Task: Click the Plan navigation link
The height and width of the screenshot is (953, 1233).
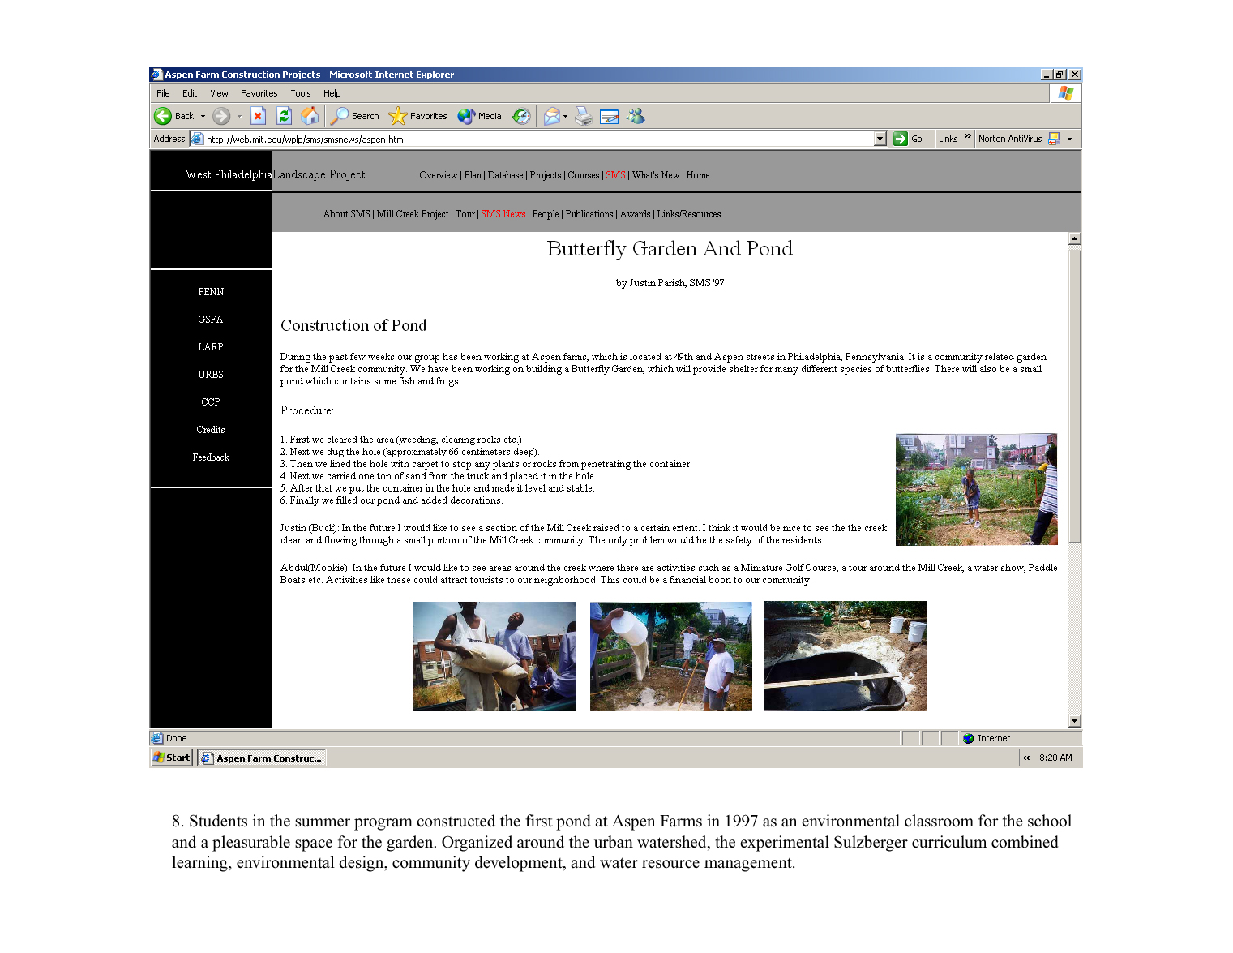Action: pos(473,175)
